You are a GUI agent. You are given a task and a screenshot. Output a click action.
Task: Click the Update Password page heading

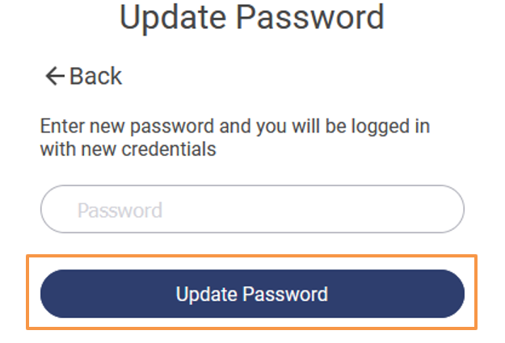click(252, 17)
